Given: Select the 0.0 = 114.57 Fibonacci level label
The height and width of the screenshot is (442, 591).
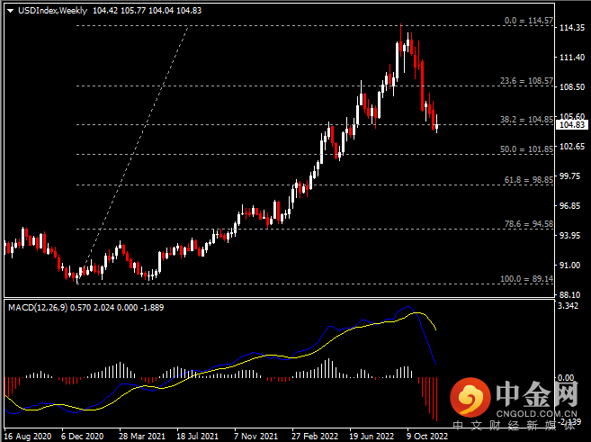Looking at the screenshot, I should coord(526,20).
